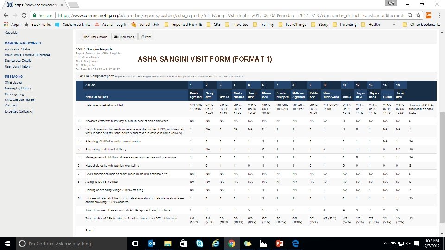Open the TechChange bookmarks folder
445x250 pixels.
click(x=292, y=25)
